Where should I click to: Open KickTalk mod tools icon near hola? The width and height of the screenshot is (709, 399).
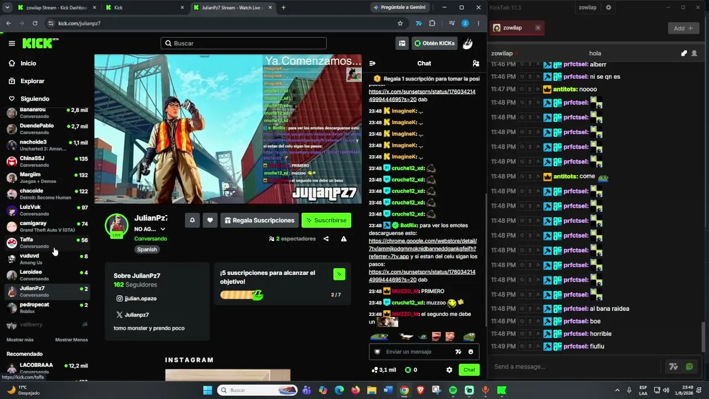684,53
